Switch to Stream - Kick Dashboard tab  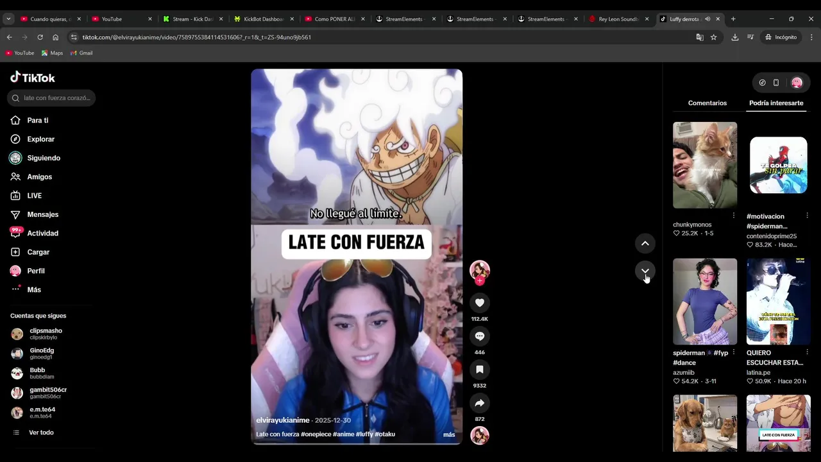[192, 19]
